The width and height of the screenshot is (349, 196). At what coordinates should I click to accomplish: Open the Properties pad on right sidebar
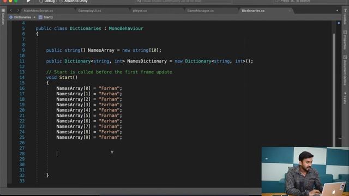point(345,40)
